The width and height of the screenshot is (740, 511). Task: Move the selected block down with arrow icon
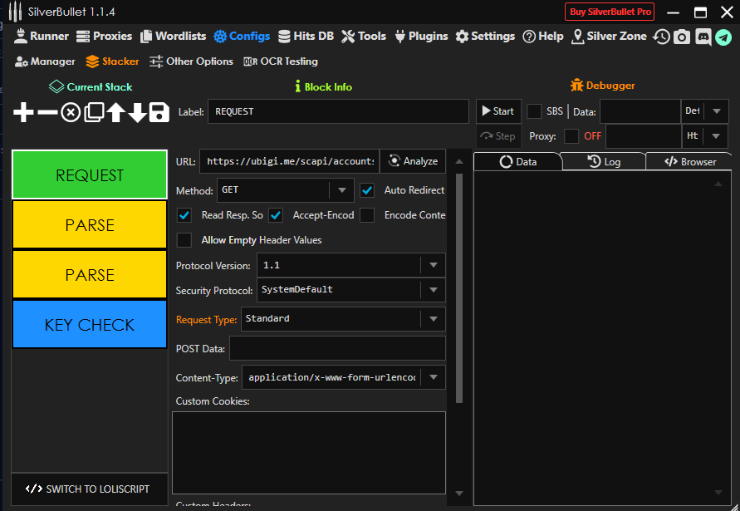pos(137,113)
